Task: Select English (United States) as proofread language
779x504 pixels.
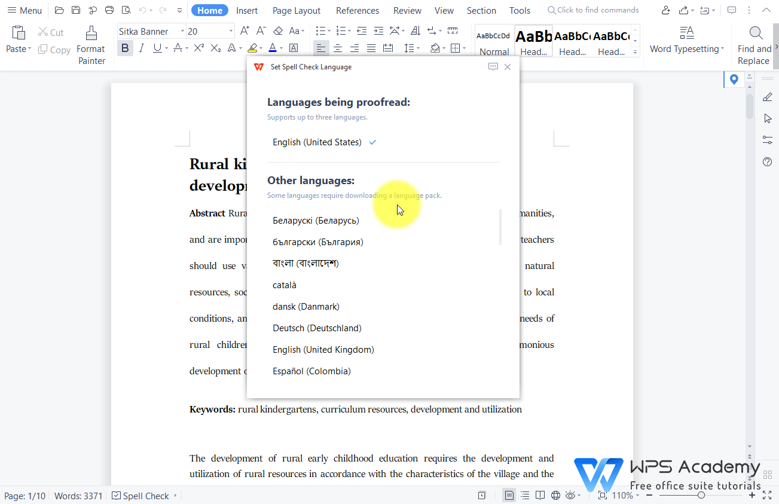Action: (316, 142)
